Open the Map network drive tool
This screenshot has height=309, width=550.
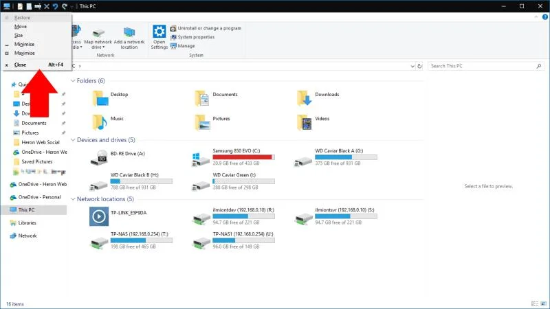[98, 38]
